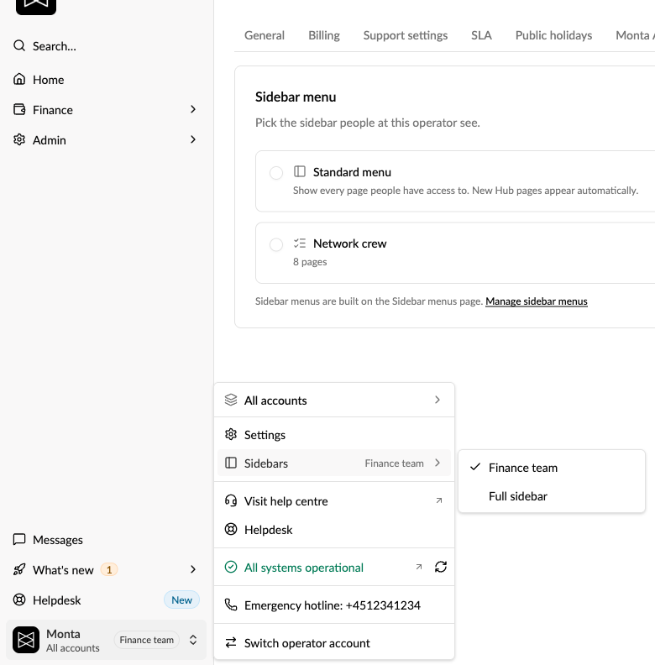
Task: Follow the Manage sidebar menus link
Action: coord(537,301)
